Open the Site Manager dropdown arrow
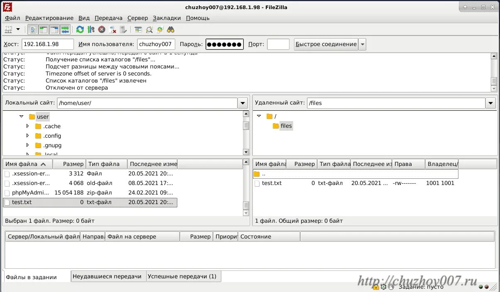The image size is (500, 292). (18, 29)
